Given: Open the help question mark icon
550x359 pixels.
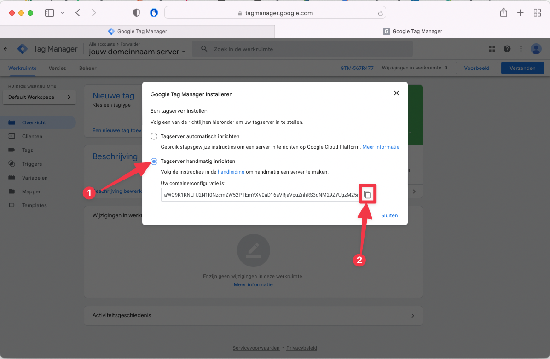Looking at the screenshot, I should 507,49.
